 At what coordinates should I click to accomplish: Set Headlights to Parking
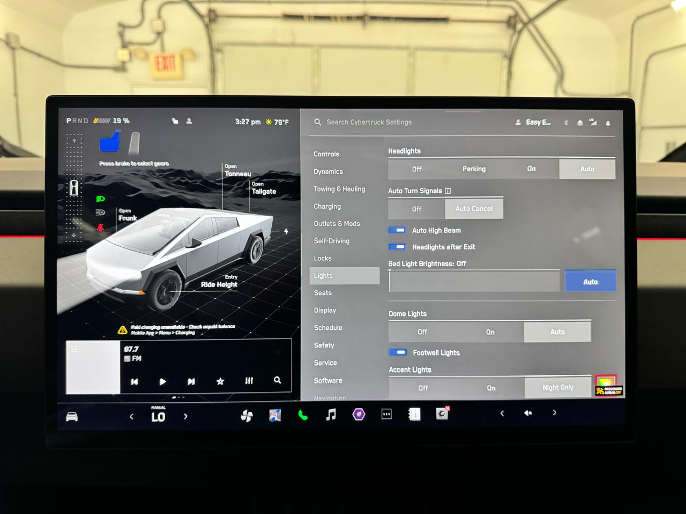pos(474,169)
